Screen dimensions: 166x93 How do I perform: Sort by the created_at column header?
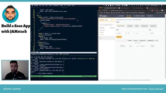pyautogui.click(x=142, y=41)
